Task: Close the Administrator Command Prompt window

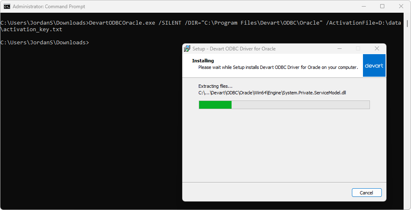Action: pos(401,7)
